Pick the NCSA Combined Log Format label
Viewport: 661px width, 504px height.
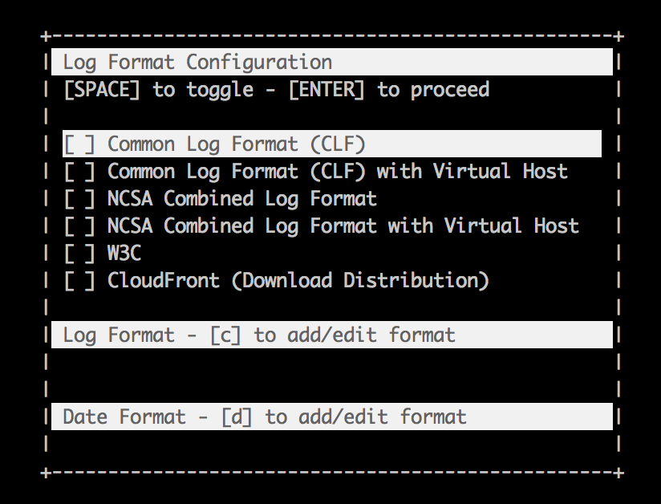pos(241,199)
